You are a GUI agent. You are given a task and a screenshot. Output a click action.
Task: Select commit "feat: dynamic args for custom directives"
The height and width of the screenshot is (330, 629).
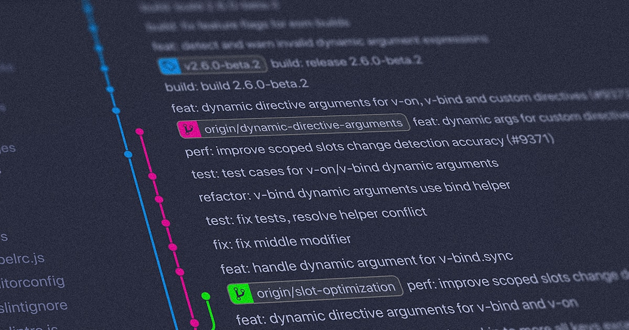(520, 119)
